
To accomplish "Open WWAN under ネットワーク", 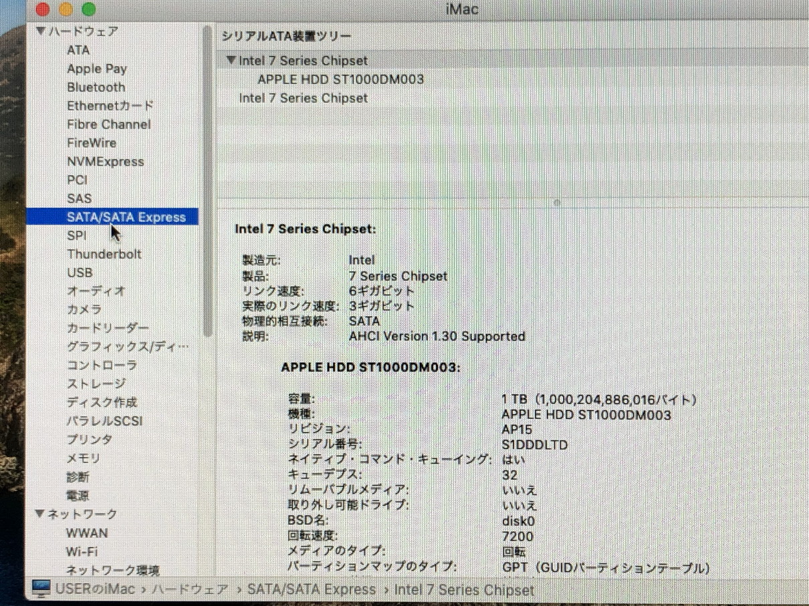I will 87,533.
